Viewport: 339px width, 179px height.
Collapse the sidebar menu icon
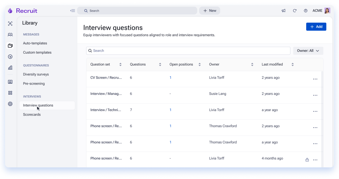(x=73, y=11)
